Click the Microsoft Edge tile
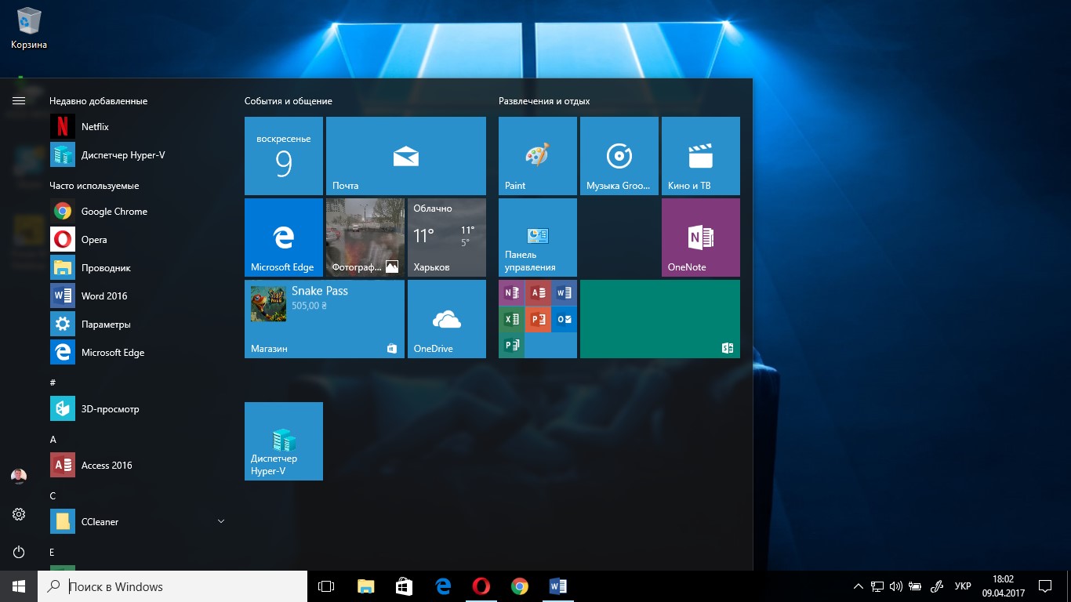Viewport: 1071px width, 602px height. coord(284,238)
